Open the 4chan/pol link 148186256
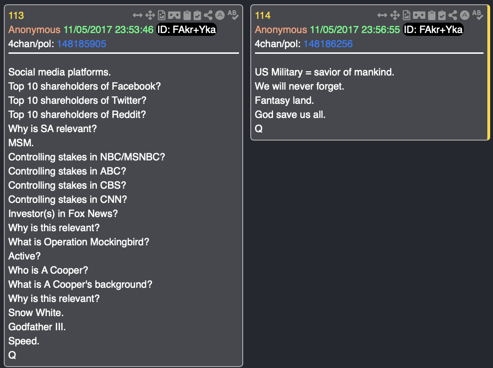493x368 pixels. (328, 44)
